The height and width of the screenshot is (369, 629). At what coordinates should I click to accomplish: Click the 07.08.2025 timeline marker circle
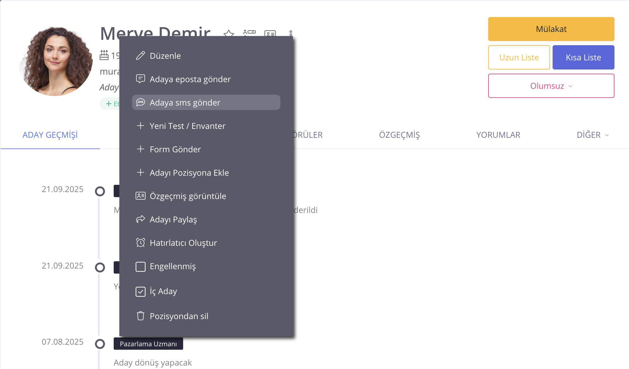[x=100, y=344]
